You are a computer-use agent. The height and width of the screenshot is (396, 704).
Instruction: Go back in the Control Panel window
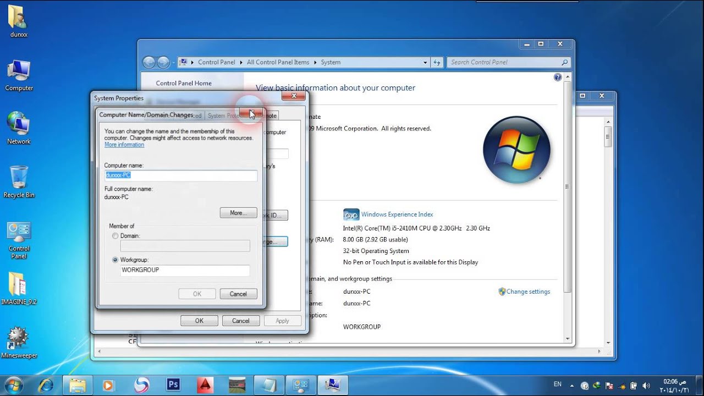150,62
